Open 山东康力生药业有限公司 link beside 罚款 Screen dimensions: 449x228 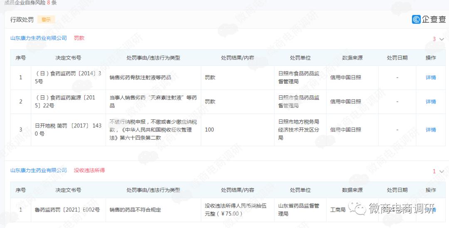tap(38, 38)
